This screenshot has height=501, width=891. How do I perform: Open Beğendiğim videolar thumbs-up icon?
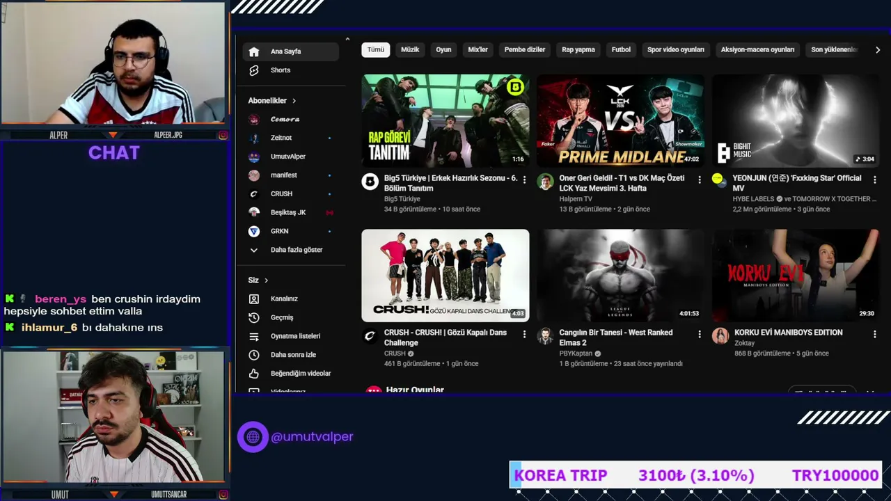pyautogui.click(x=254, y=374)
